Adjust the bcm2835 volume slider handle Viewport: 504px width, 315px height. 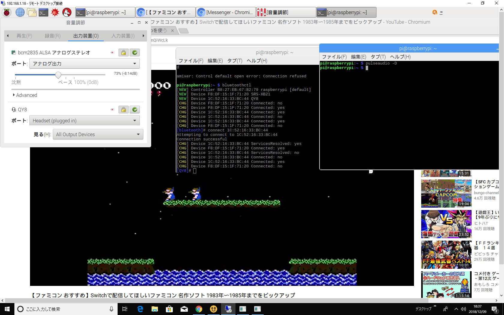(x=58, y=75)
